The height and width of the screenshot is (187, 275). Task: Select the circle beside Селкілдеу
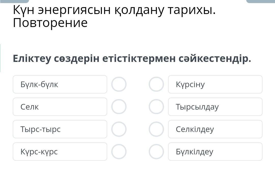pyautogui.click(x=156, y=129)
